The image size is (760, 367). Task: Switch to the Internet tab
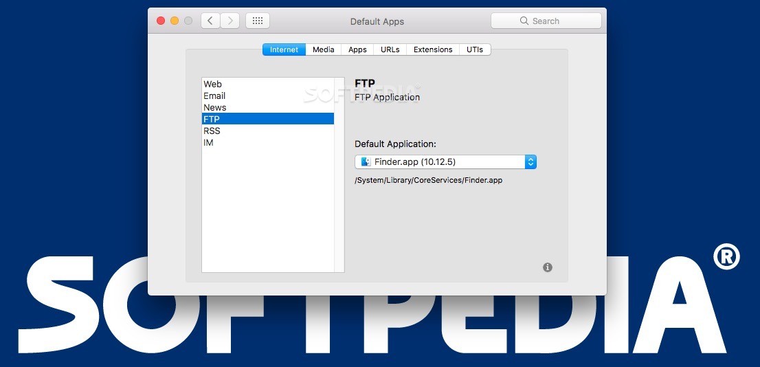(x=284, y=49)
